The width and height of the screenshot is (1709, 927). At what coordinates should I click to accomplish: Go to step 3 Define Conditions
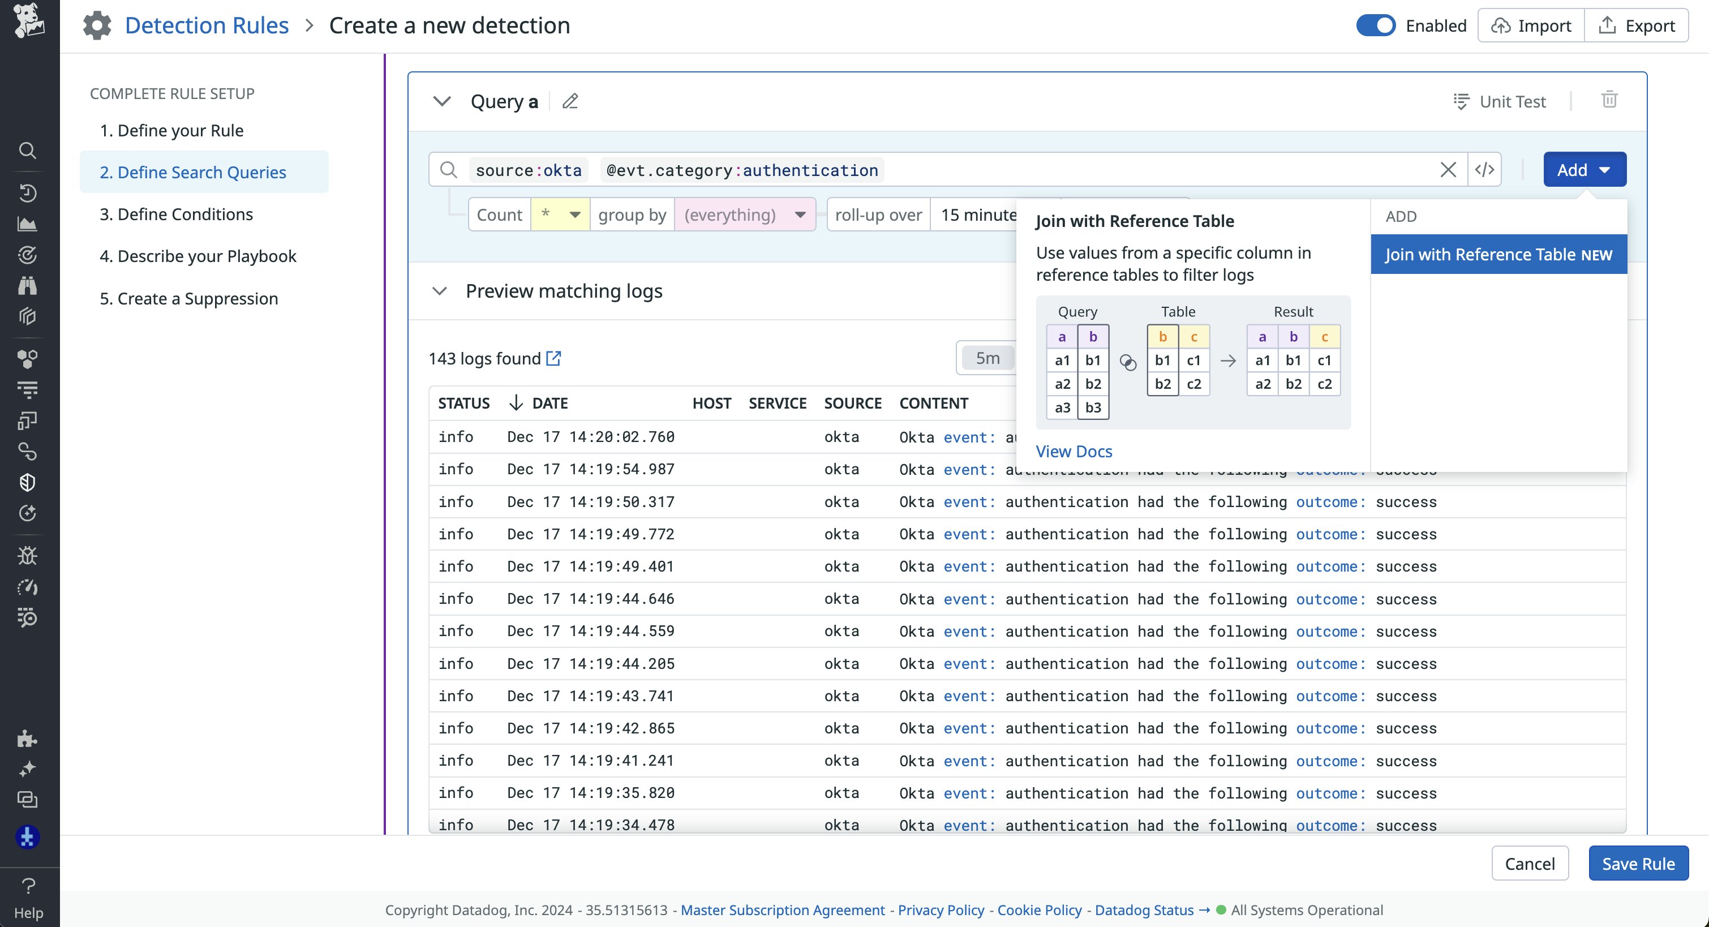point(176,214)
